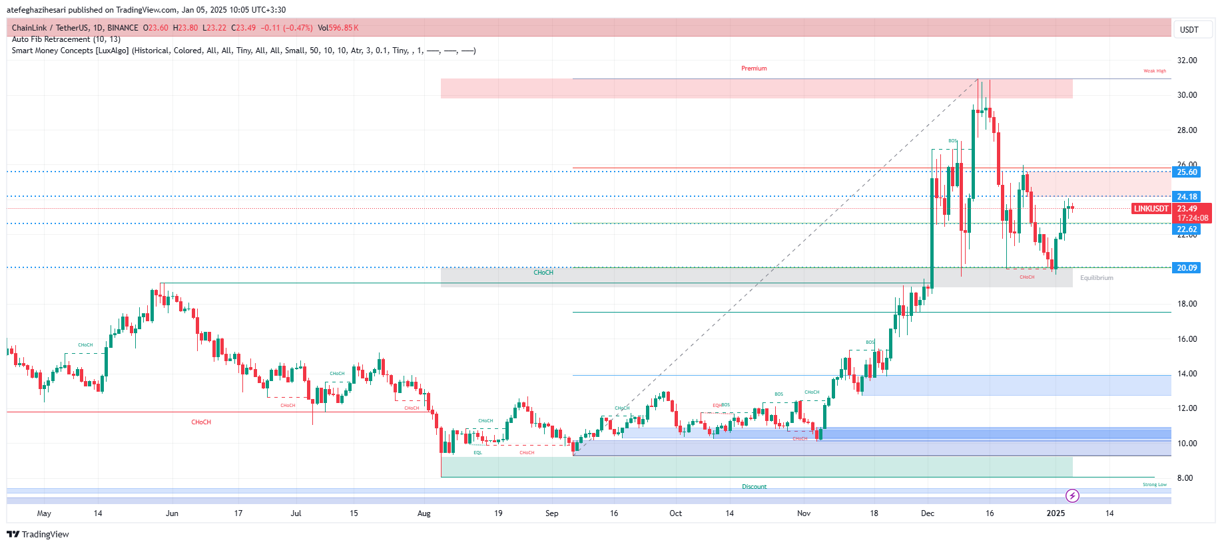This screenshot has width=1222, height=546.
Task: Click the 12.00 price axis value
Action: pyautogui.click(x=1187, y=408)
